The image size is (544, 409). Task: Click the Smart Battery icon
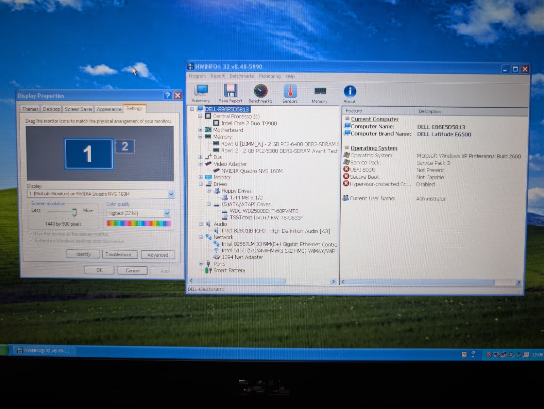[208, 270]
